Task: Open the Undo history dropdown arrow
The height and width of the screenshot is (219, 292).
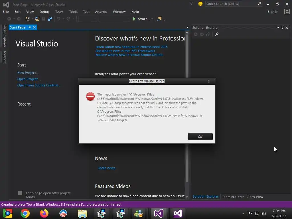Action: [63, 19]
